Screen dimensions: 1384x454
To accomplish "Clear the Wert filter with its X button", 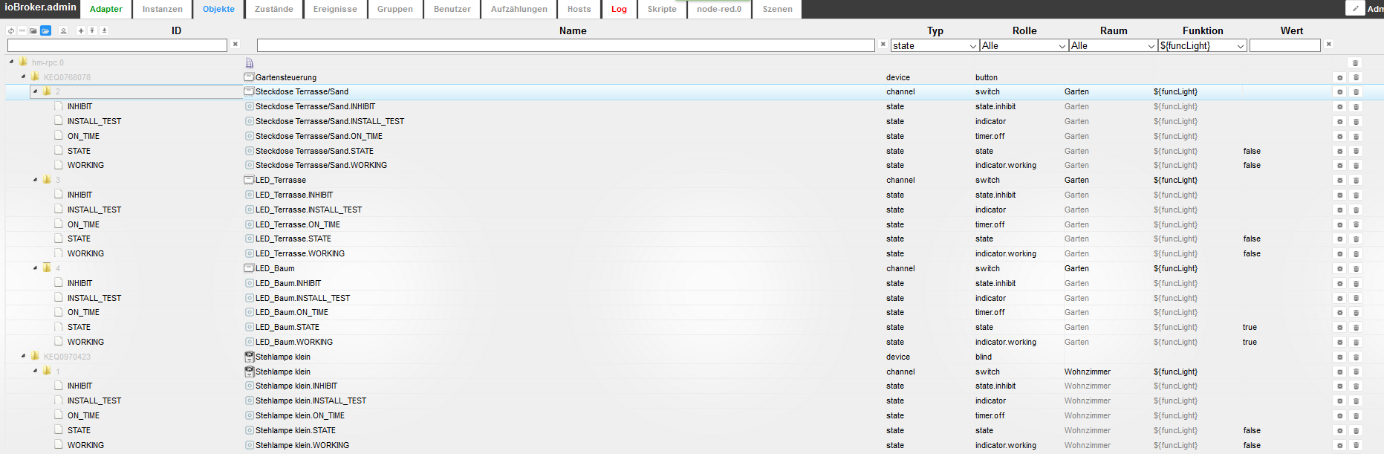I will click(1329, 44).
